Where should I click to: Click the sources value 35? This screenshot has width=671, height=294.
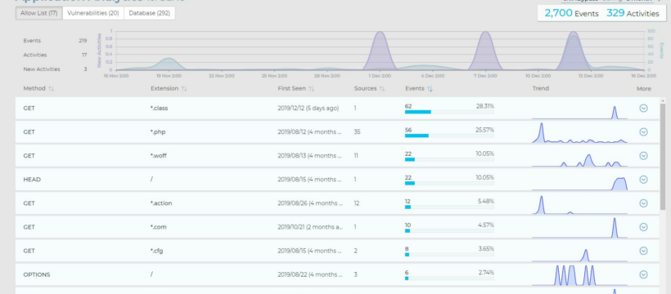(357, 132)
